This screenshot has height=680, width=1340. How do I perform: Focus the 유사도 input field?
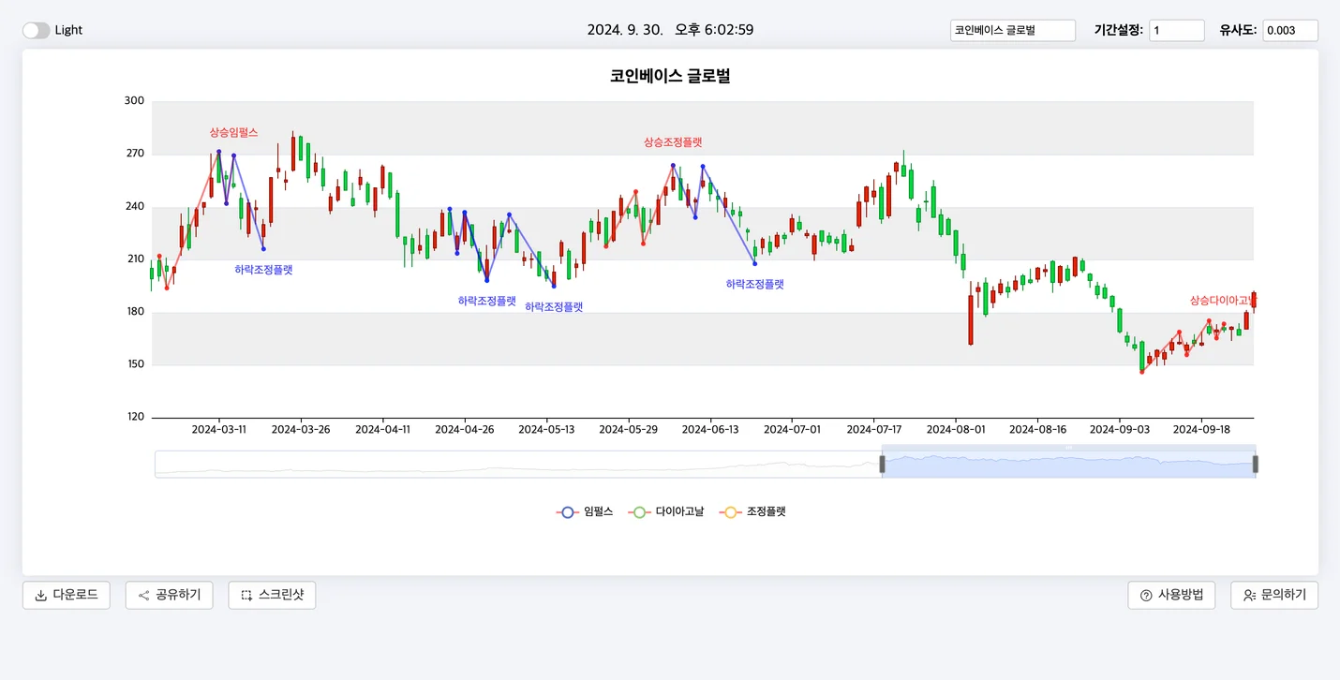(1290, 30)
